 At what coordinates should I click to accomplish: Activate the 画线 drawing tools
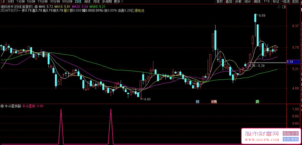click(x=257, y=2)
